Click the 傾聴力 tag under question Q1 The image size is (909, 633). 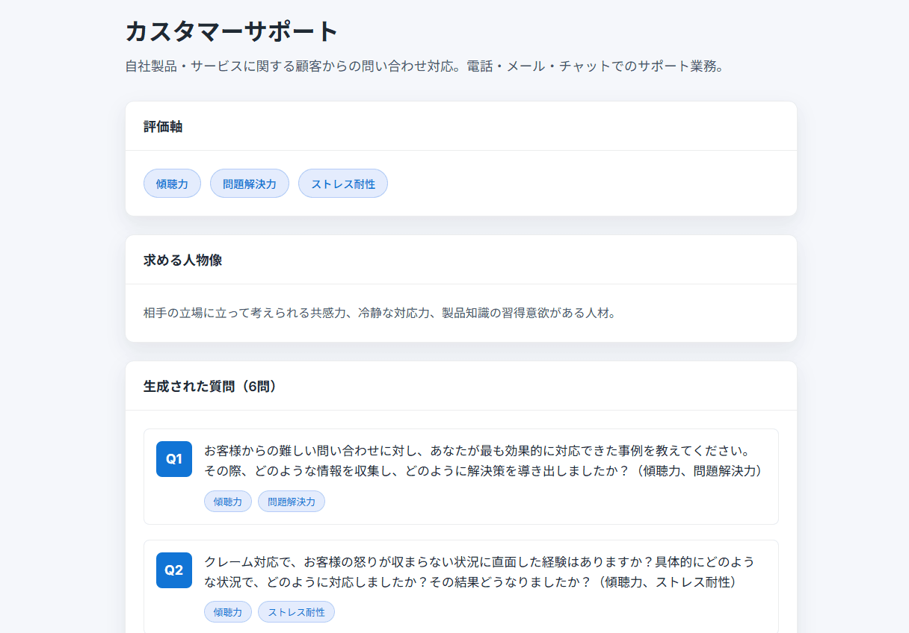click(x=227, y=501)
